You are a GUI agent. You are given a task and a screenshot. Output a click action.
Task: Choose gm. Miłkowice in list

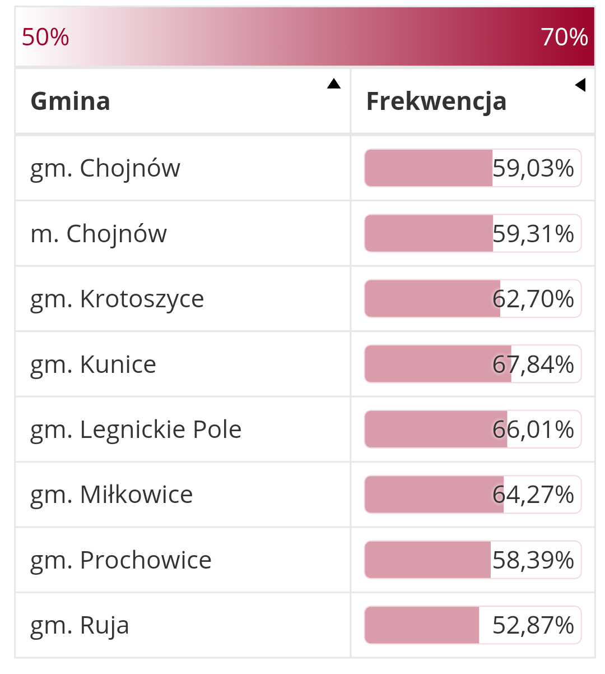coord(111,495)
